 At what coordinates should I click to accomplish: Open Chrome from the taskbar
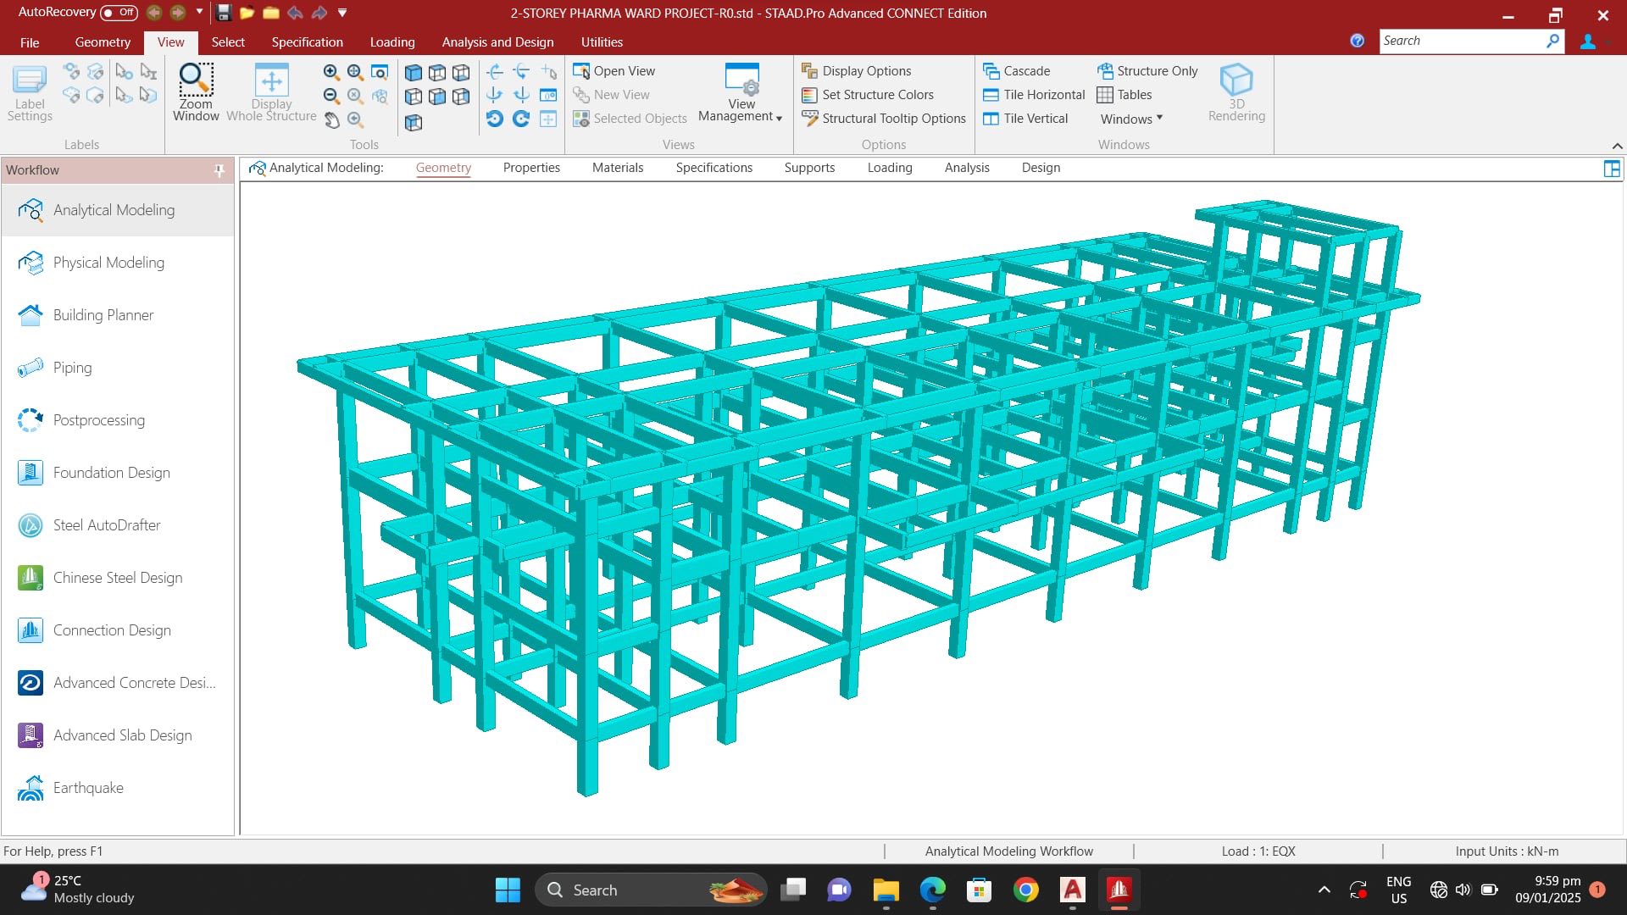coord(1025,890)
